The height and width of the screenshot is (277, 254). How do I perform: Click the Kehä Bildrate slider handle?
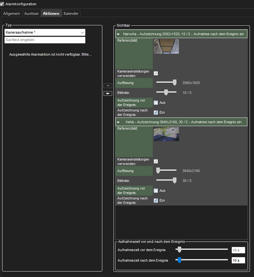click(175, 180)
